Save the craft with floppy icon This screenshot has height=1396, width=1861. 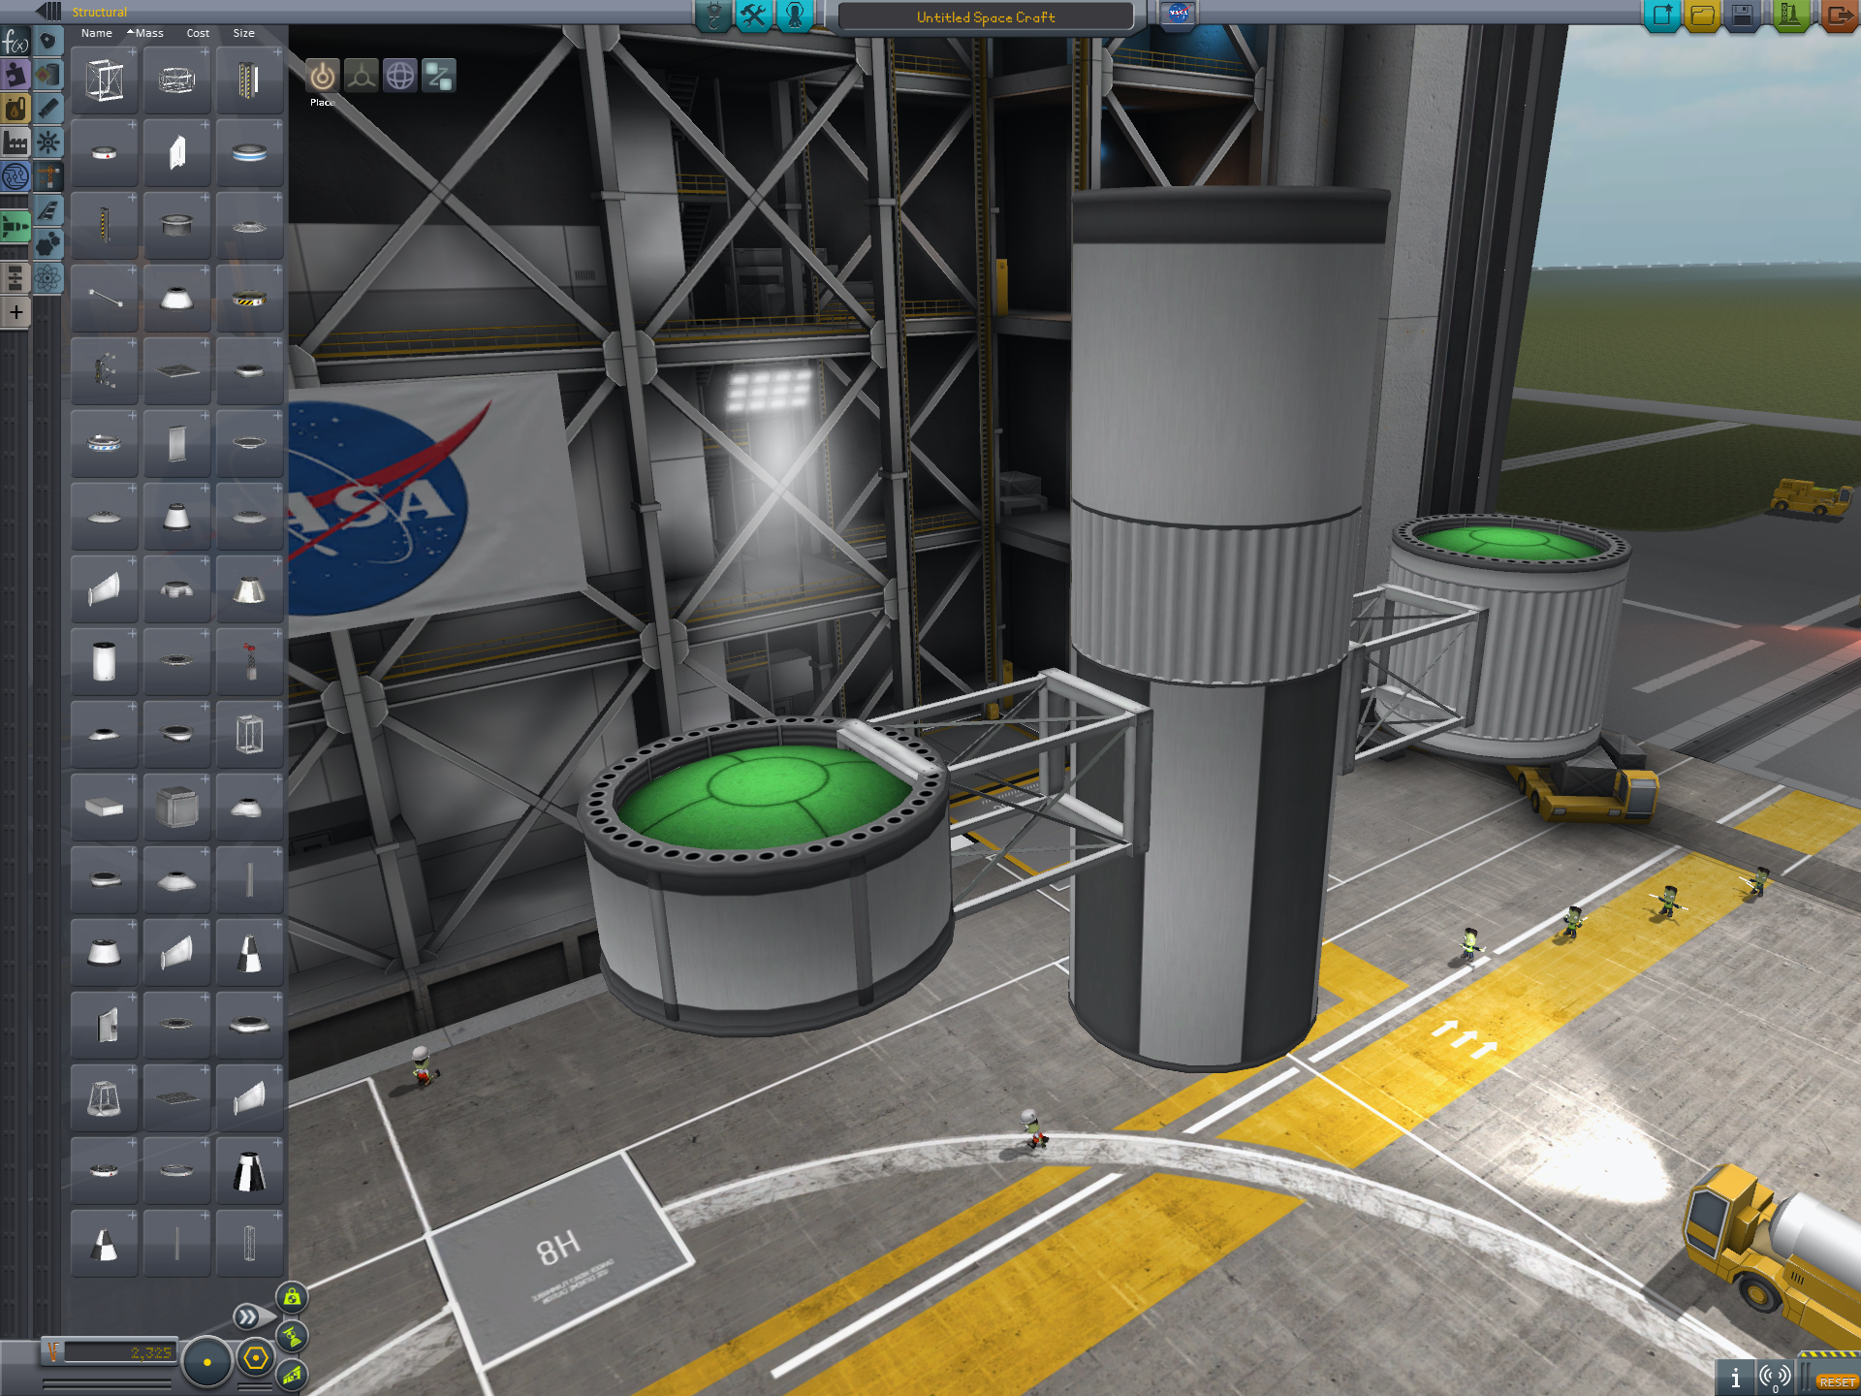(x=1743, y=16)
